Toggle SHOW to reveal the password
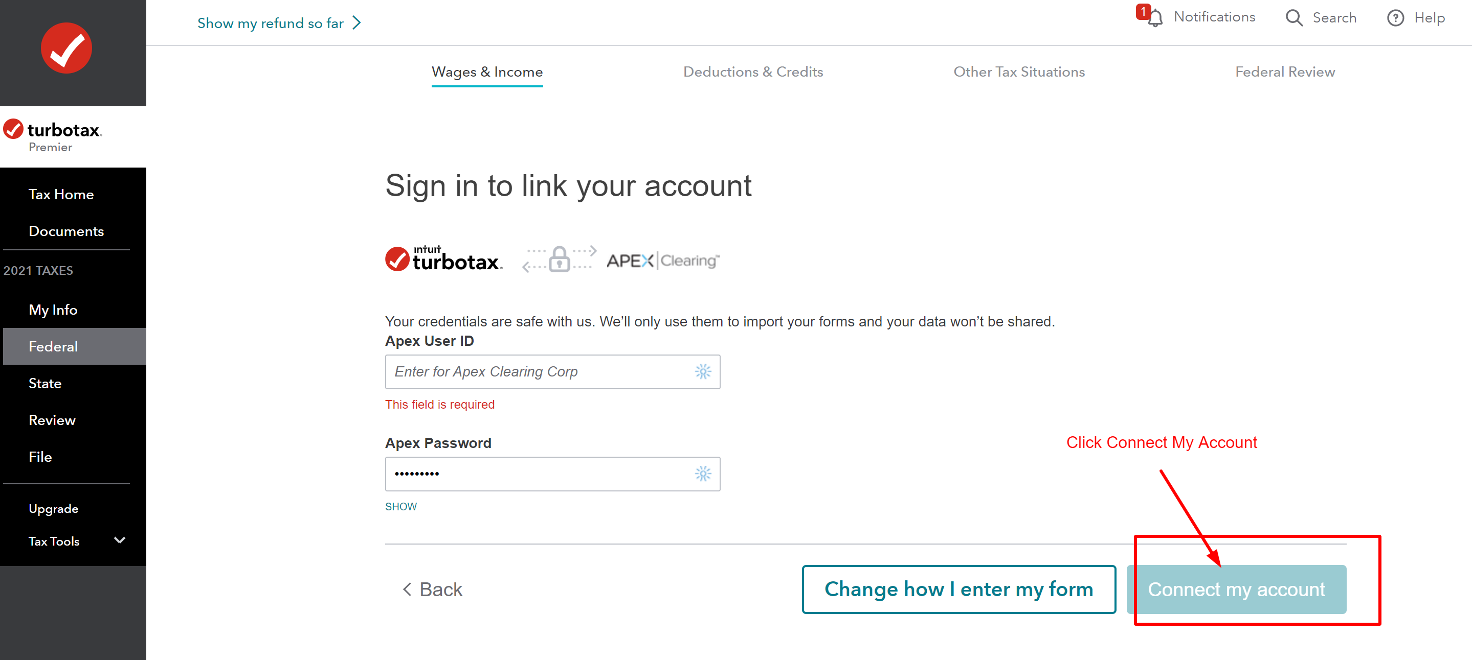Image resolution: width=1472 pixels, height=660 pixels. tap(400, 506)
